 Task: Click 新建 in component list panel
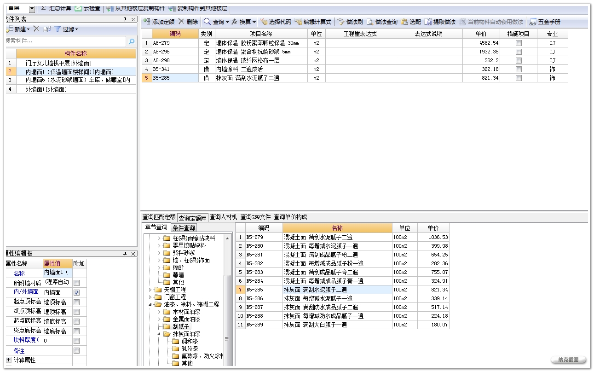(17, 29)
